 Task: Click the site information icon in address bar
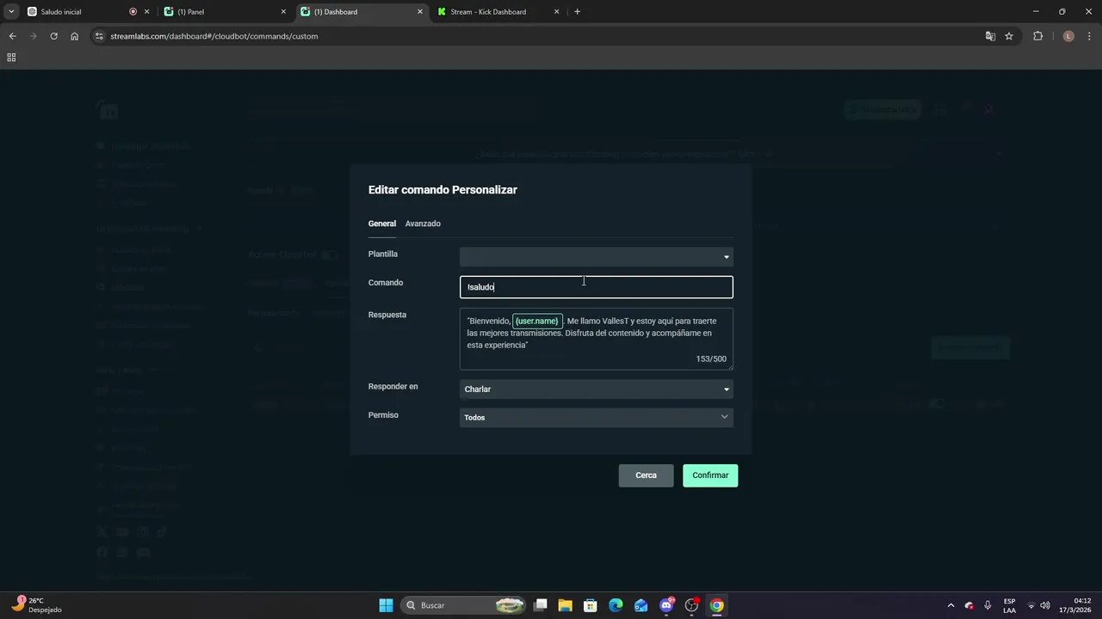tap(99, 36)
